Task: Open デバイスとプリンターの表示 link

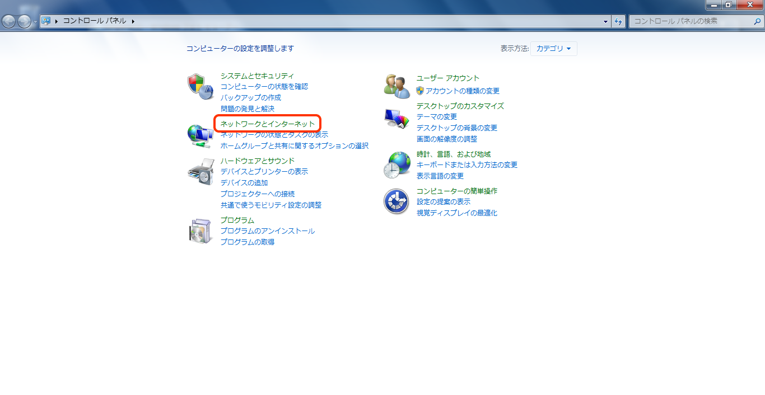Action: pos(264,172)
